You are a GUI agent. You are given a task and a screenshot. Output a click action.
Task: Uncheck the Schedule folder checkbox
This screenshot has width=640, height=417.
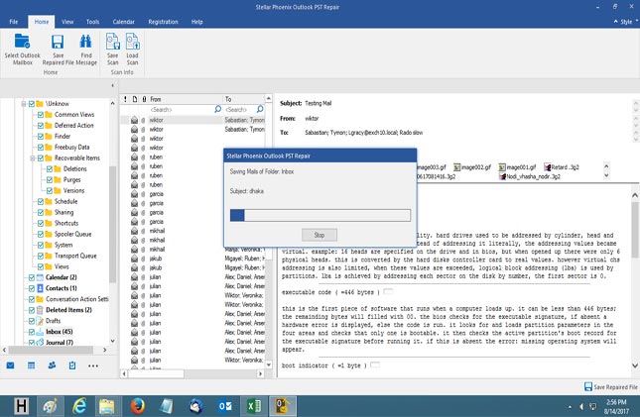[41, 201]
